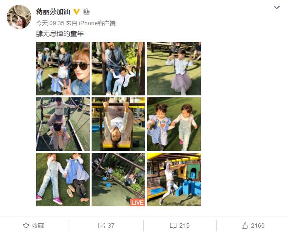Open the children lying on grass photo

coord(63,180)
